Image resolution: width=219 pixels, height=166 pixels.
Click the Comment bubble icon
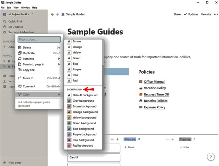click(x=20, y=86)
